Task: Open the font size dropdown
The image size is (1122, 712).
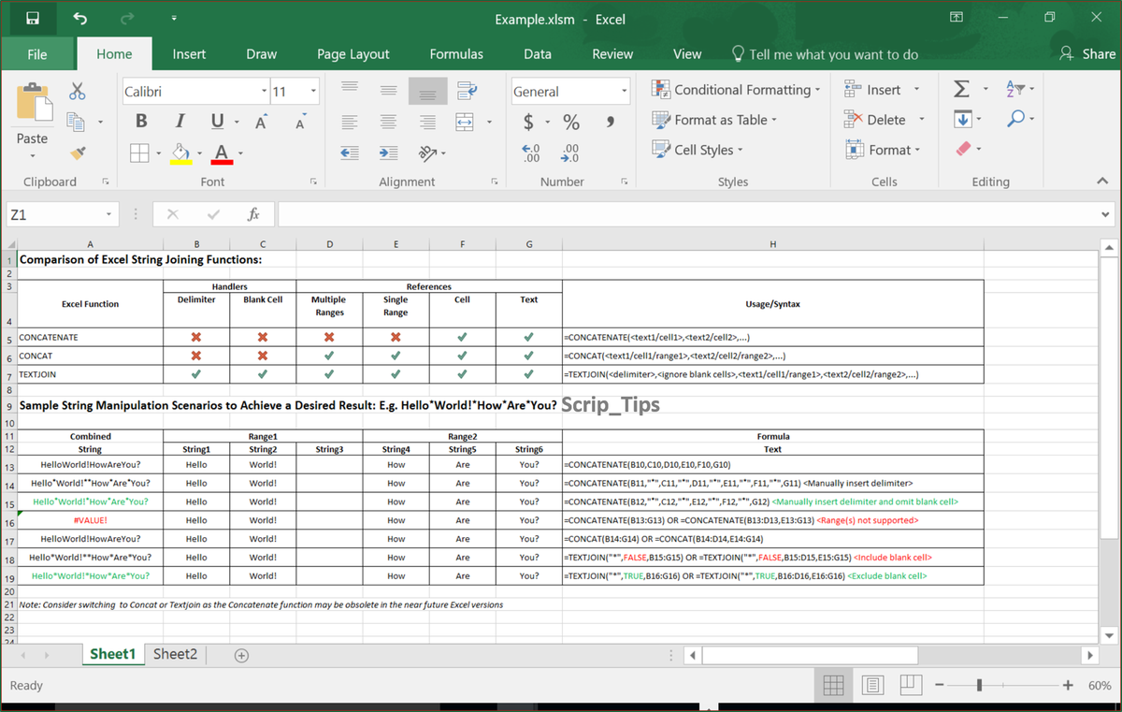Action: pos(313,92)
